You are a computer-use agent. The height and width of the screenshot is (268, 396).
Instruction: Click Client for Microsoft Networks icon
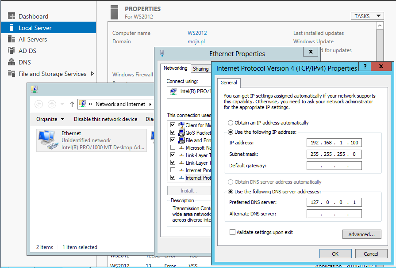tap(181, 125)
